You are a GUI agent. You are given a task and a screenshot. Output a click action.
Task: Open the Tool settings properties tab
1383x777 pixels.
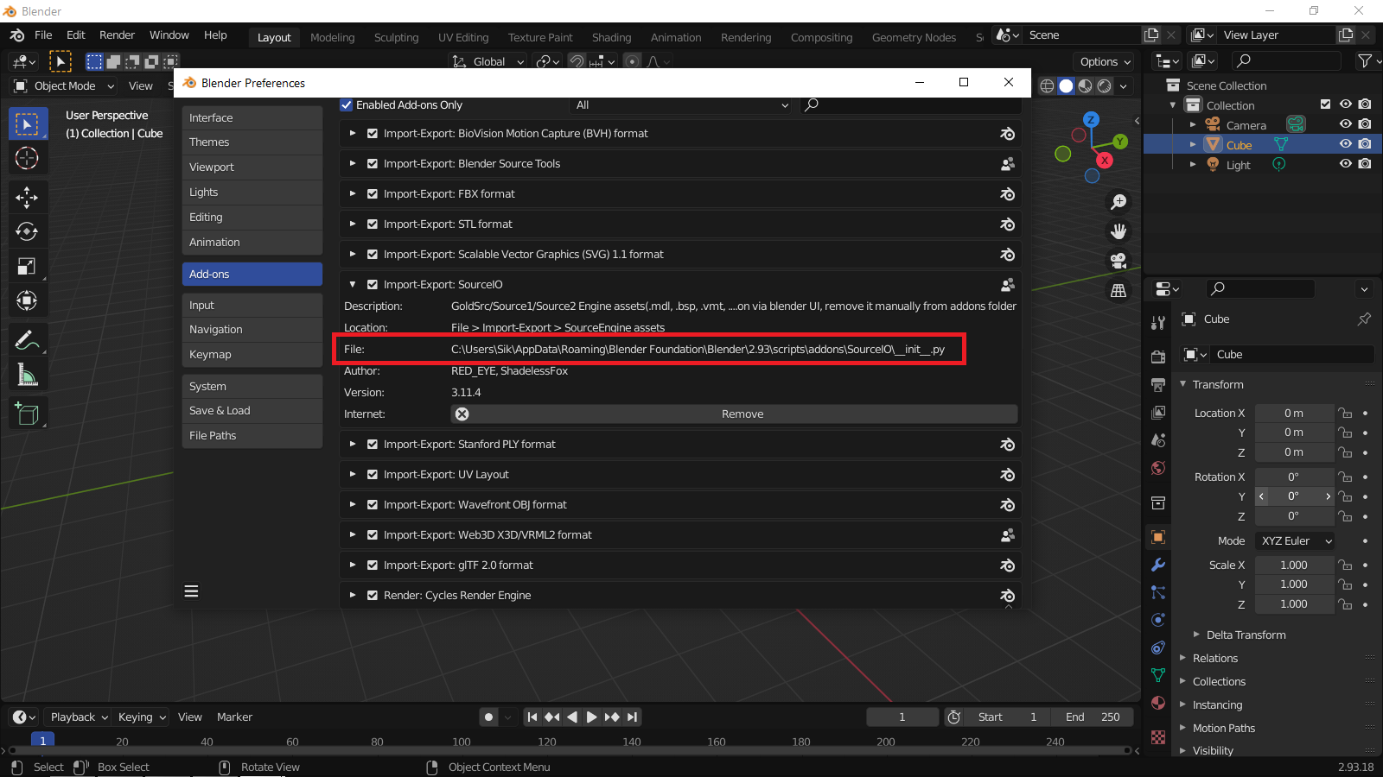tap(1158, 322)
